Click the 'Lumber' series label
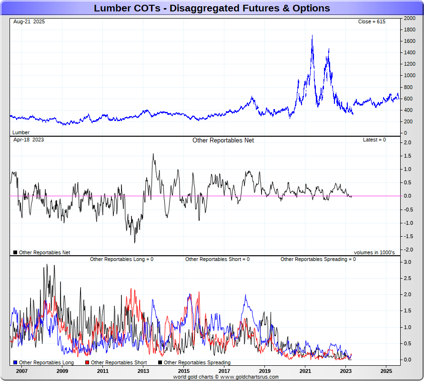Screen dimensions: 424x381 [x=21, y=132]
